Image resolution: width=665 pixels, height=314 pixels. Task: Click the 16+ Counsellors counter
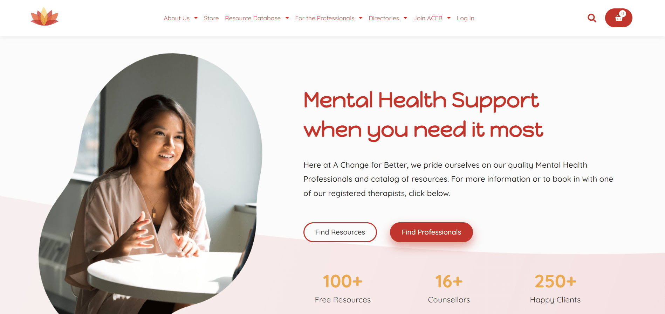[x=449, y=289]
